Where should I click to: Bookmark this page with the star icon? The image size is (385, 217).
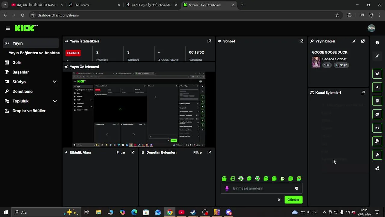(337, 15)
